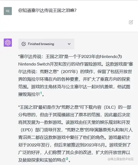Open the Finished browsing status label
Screen dimensions: 138x165
click(41, 44)
